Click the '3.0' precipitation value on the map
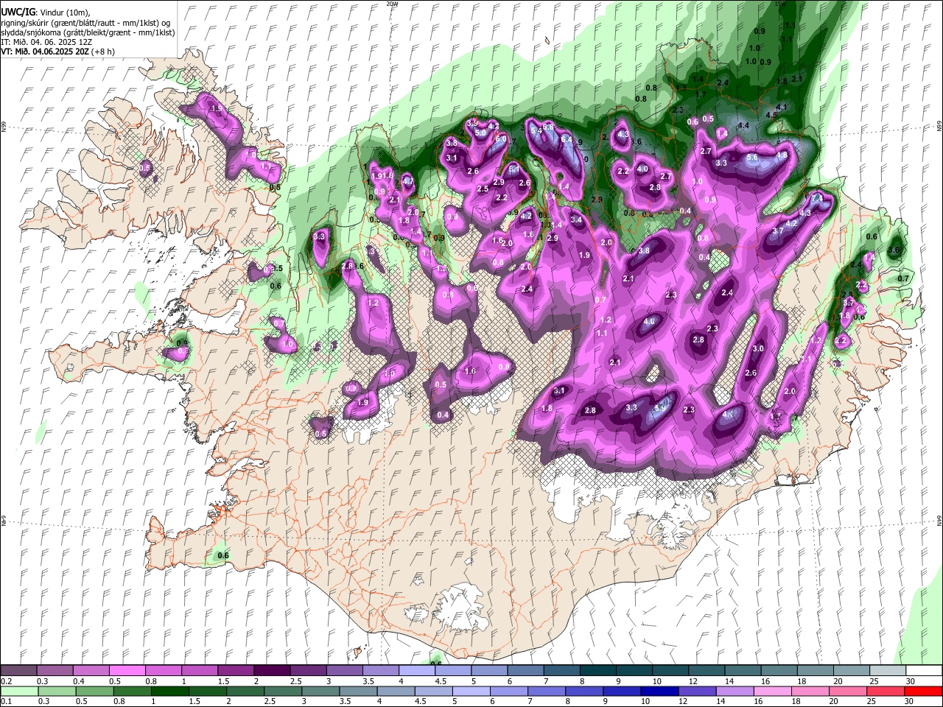 [x=758, y=348]
